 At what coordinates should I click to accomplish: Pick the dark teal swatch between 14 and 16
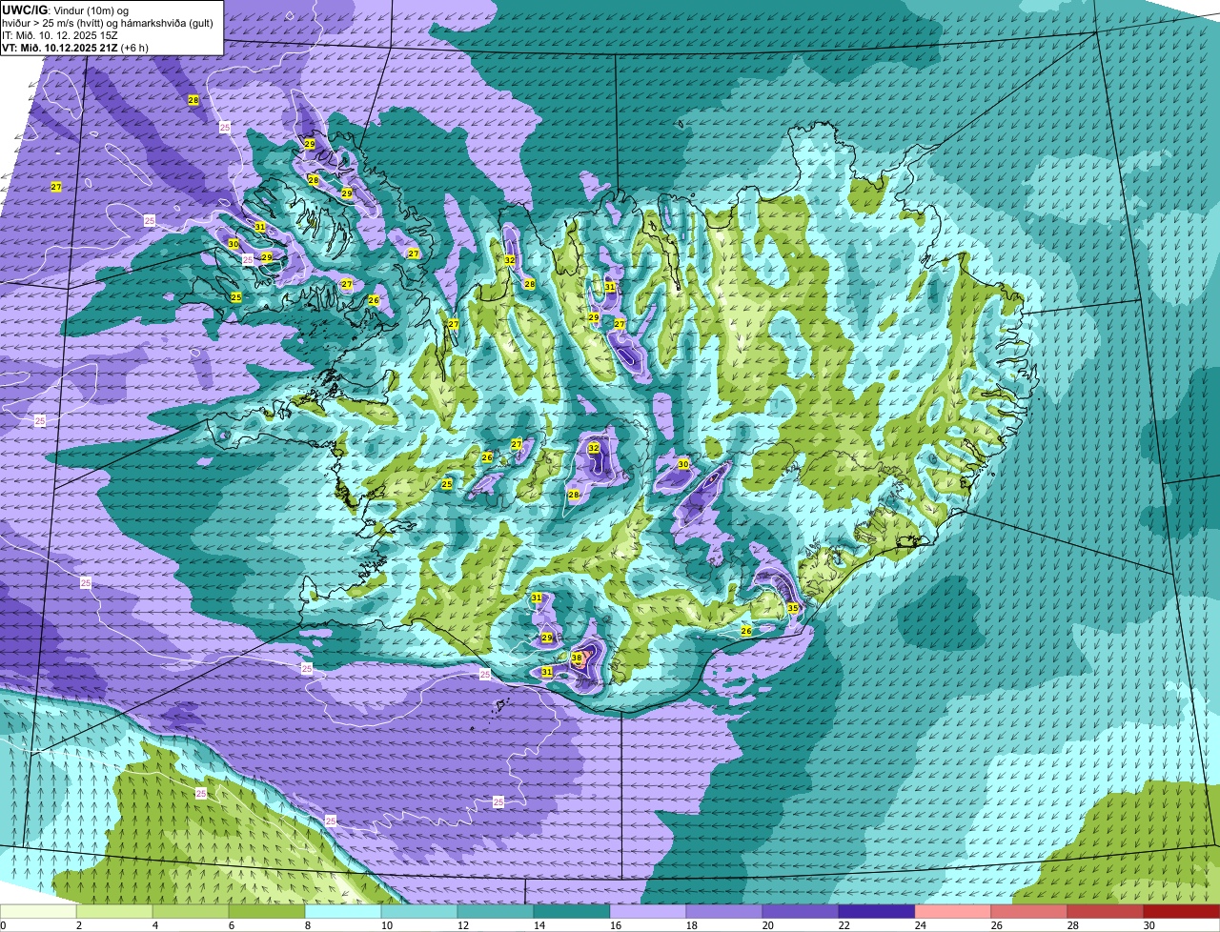point(572,911)
